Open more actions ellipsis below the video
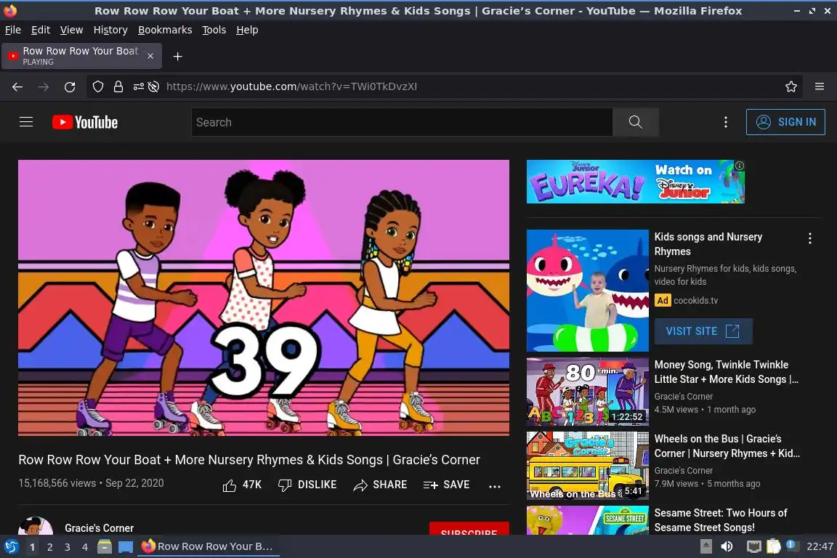Image resolution: width=837 pixels, height=558 pixels. pos(495,486)
